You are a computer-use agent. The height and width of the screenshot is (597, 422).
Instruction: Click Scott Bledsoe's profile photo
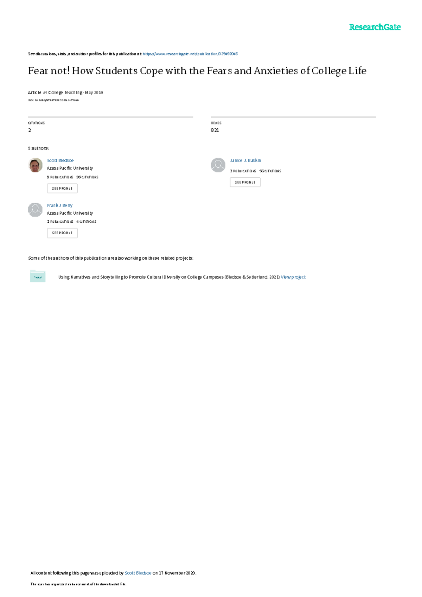tap(35, 165)
